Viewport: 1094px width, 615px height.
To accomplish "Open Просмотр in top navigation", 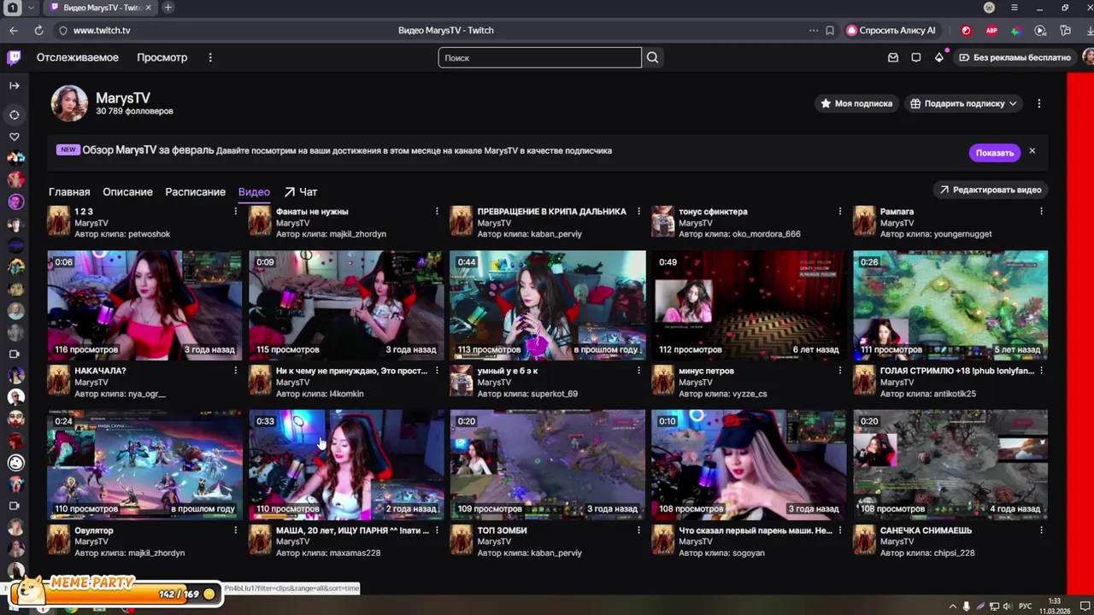I will click(162, 57).
